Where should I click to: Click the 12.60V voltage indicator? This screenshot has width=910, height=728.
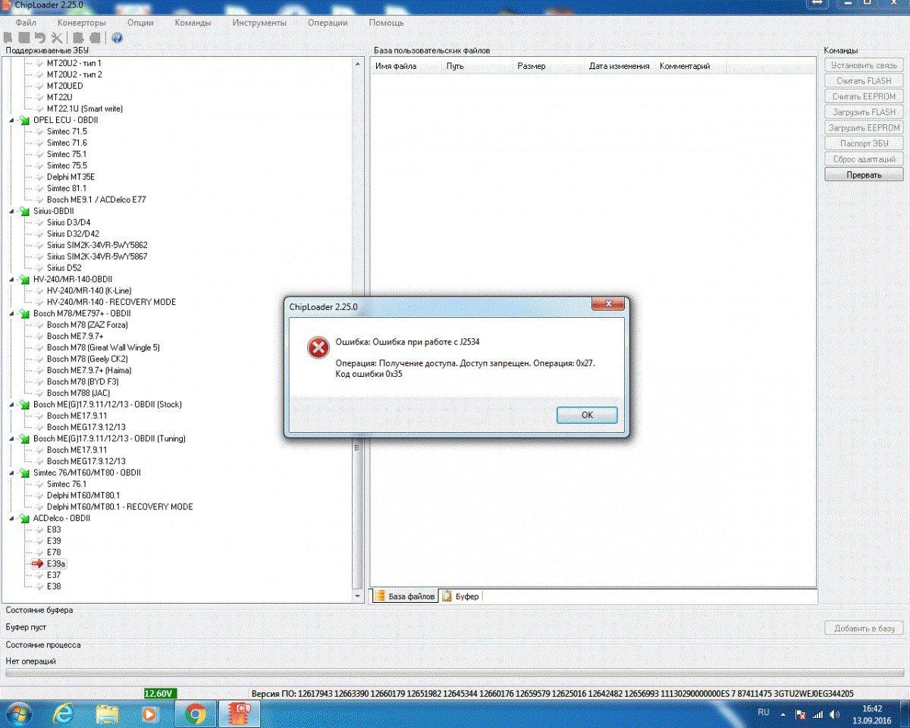coord(160,693)
